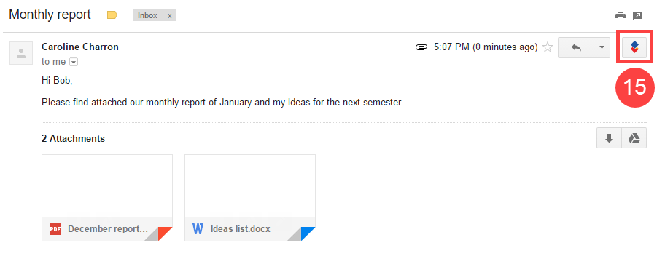The height and width of the screenshot is (264, 665).
Task: Toggle the star on this message
Action: click(548, 47)
